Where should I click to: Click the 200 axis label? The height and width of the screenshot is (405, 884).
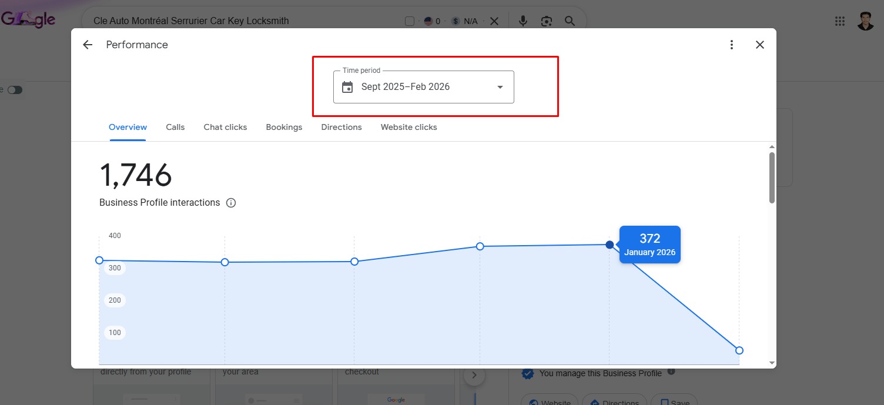pos(115,300)
